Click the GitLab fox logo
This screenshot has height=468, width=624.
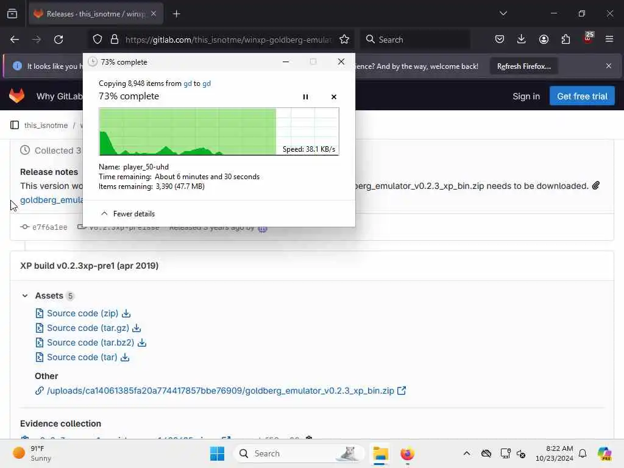point(16,96)
